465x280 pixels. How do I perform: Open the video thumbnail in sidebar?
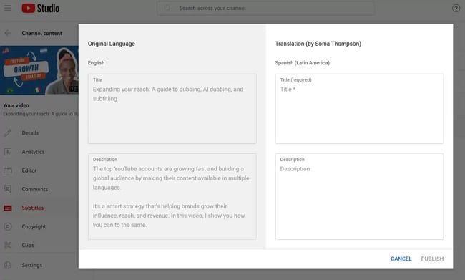[x=39, y=70]
